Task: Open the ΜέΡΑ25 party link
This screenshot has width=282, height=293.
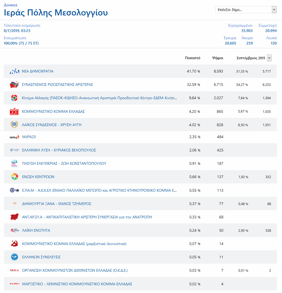Action: pyautogui.click(x=29, y=137)
